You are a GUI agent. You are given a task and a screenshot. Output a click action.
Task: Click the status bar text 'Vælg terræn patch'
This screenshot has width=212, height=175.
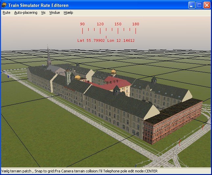(16, 171)
